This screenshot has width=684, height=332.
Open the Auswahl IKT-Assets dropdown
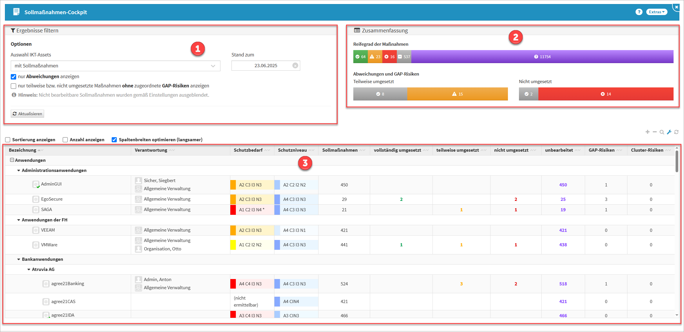click(115, 66)
